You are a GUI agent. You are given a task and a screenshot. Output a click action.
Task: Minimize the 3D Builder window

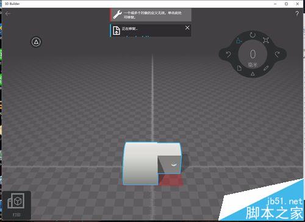click(275, 4)
